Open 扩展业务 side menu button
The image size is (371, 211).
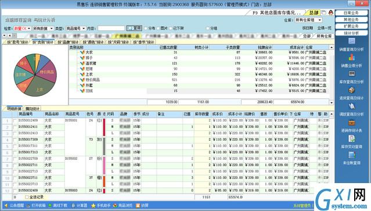coord(351,26)
